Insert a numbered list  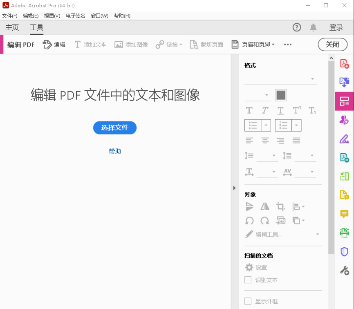point(283,125)
